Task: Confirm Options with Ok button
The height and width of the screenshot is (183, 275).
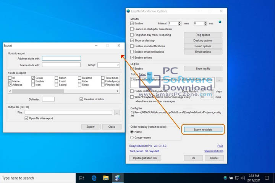Action: tap(193, 158)
